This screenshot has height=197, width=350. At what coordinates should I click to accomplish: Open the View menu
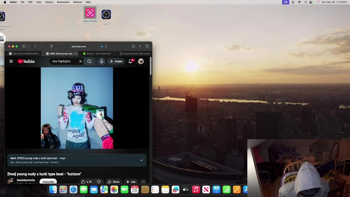[x=39, y=2]
